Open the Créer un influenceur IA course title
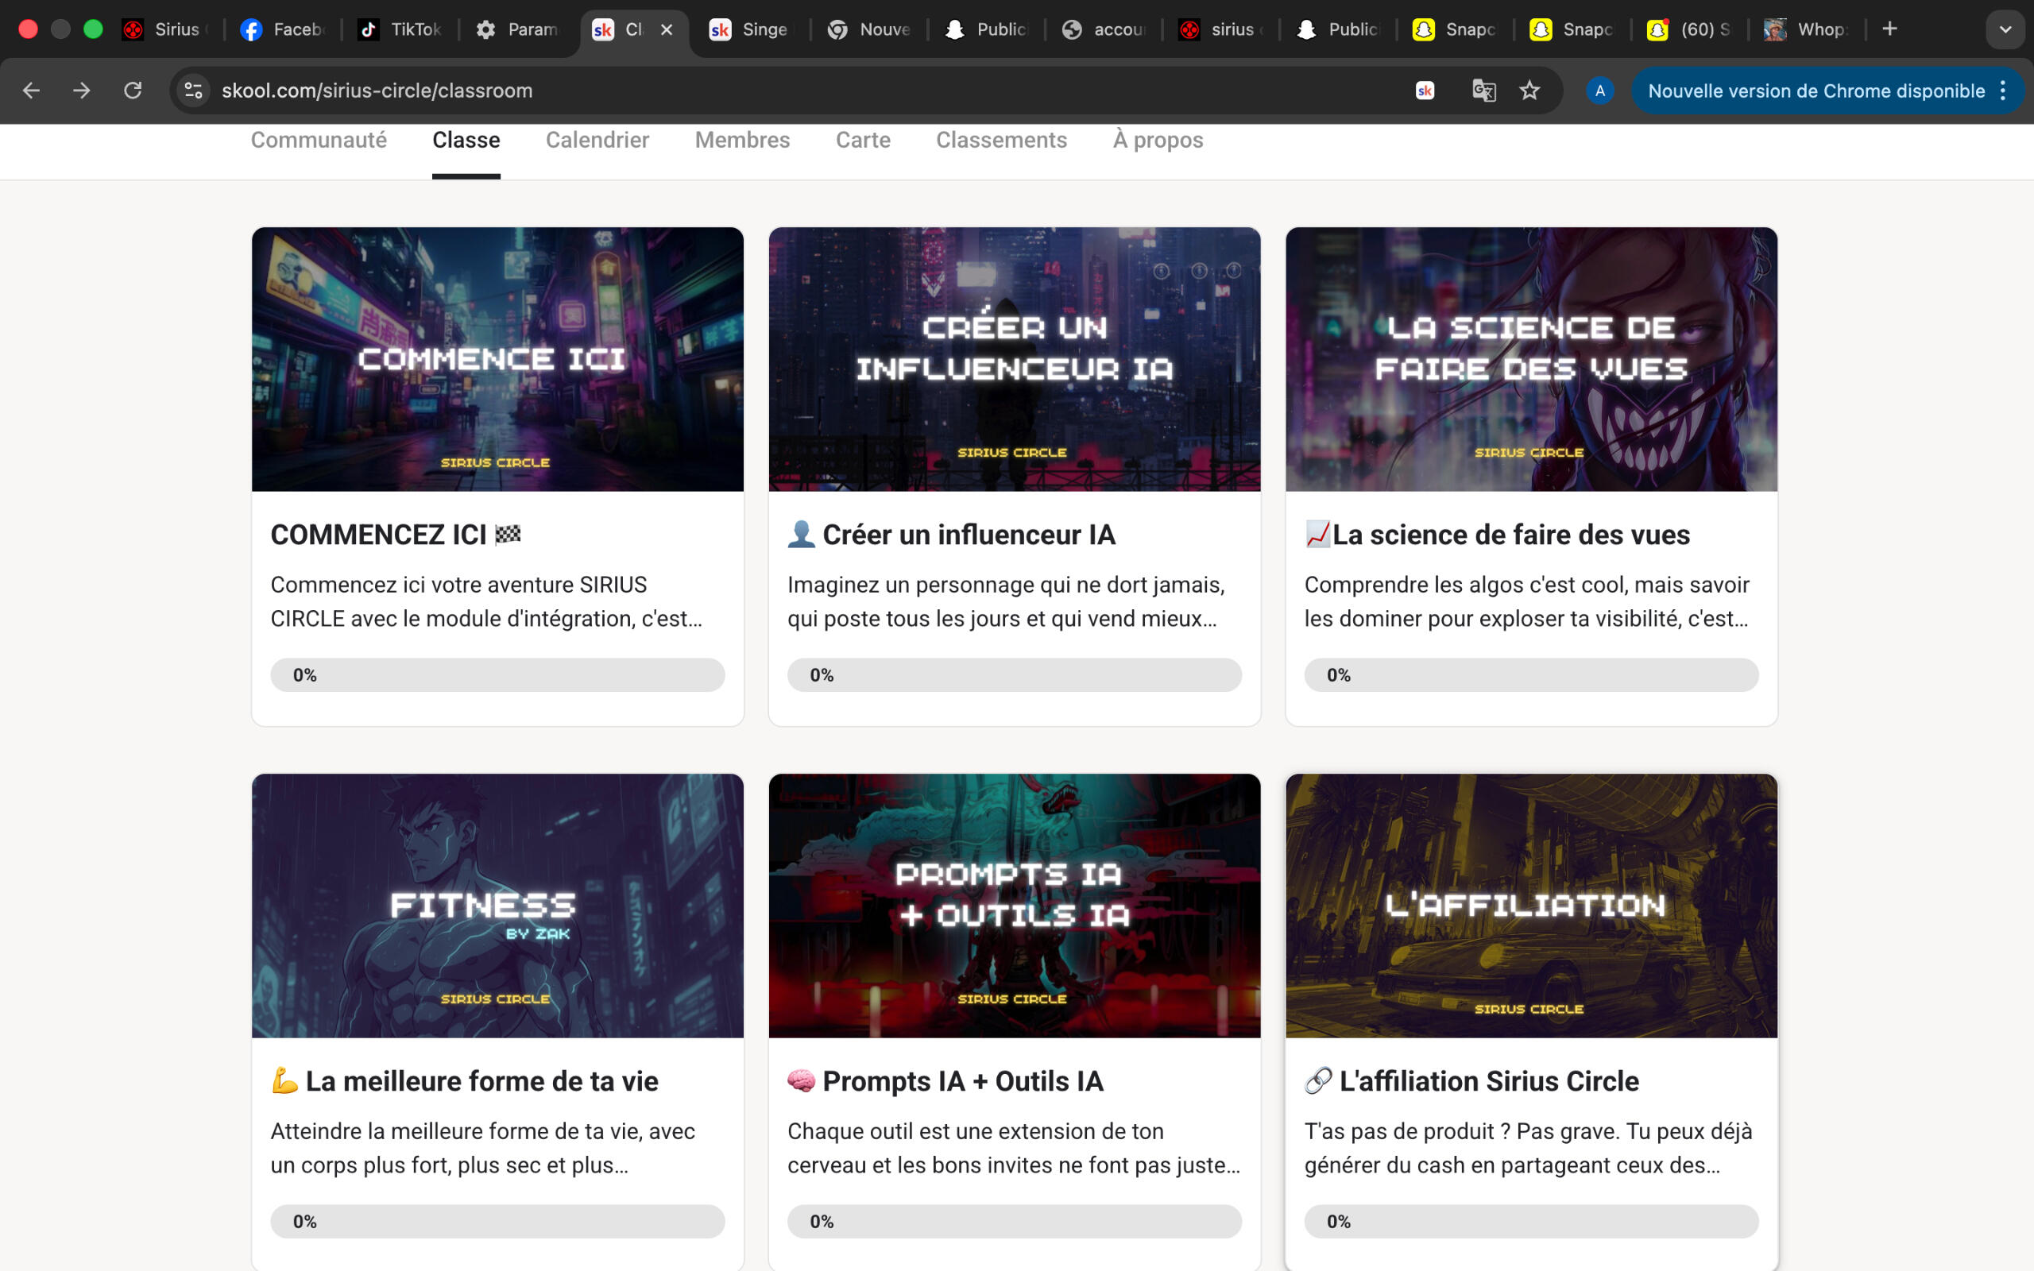Screen dimensions: 2034x1271 [x=969, y=535]
